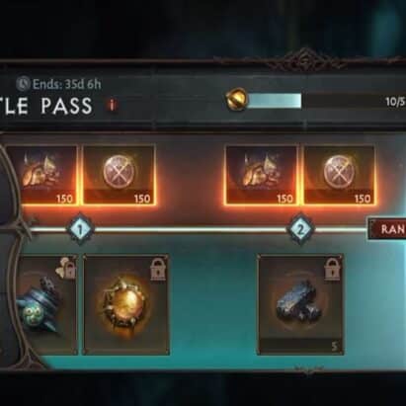This screenshot has width=406, height=406.
Task: Open locked scrap materials reward with 5
Action: point(300,304)
